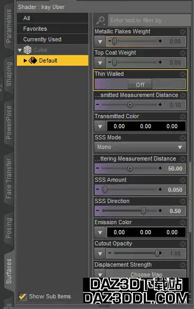Click the properties list vertical scrollbar
Image resolution: width=194 pixels, height=309 pixels.
pyautogui.click(x=190, y=197)
